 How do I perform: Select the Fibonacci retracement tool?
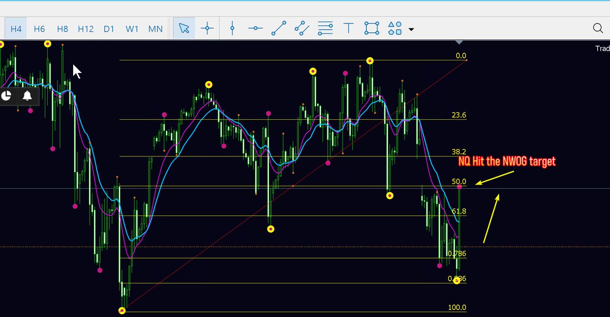[325, 28]
